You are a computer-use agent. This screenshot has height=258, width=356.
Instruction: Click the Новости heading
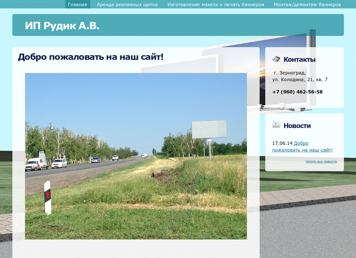tap(297, 125)
